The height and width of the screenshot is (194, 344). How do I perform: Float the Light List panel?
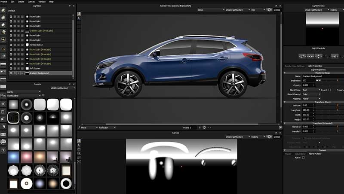70,6
